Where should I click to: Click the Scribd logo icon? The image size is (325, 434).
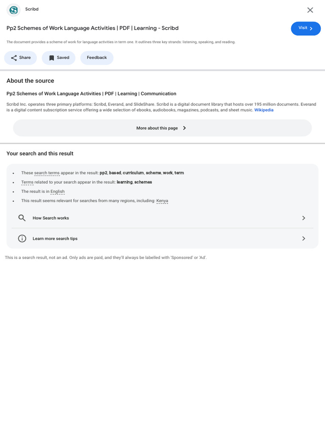click(x=14, y=10)
